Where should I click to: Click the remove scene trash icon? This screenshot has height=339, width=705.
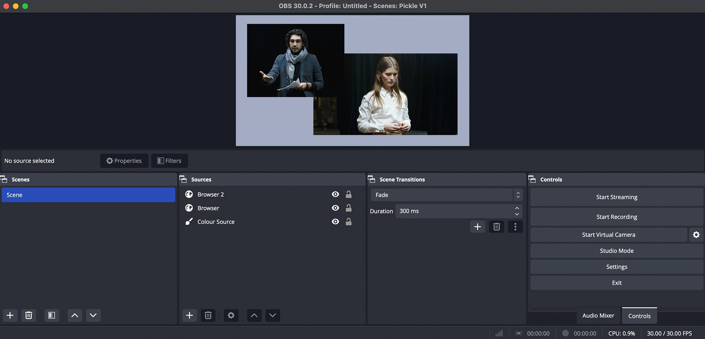[x=29, y=315]
